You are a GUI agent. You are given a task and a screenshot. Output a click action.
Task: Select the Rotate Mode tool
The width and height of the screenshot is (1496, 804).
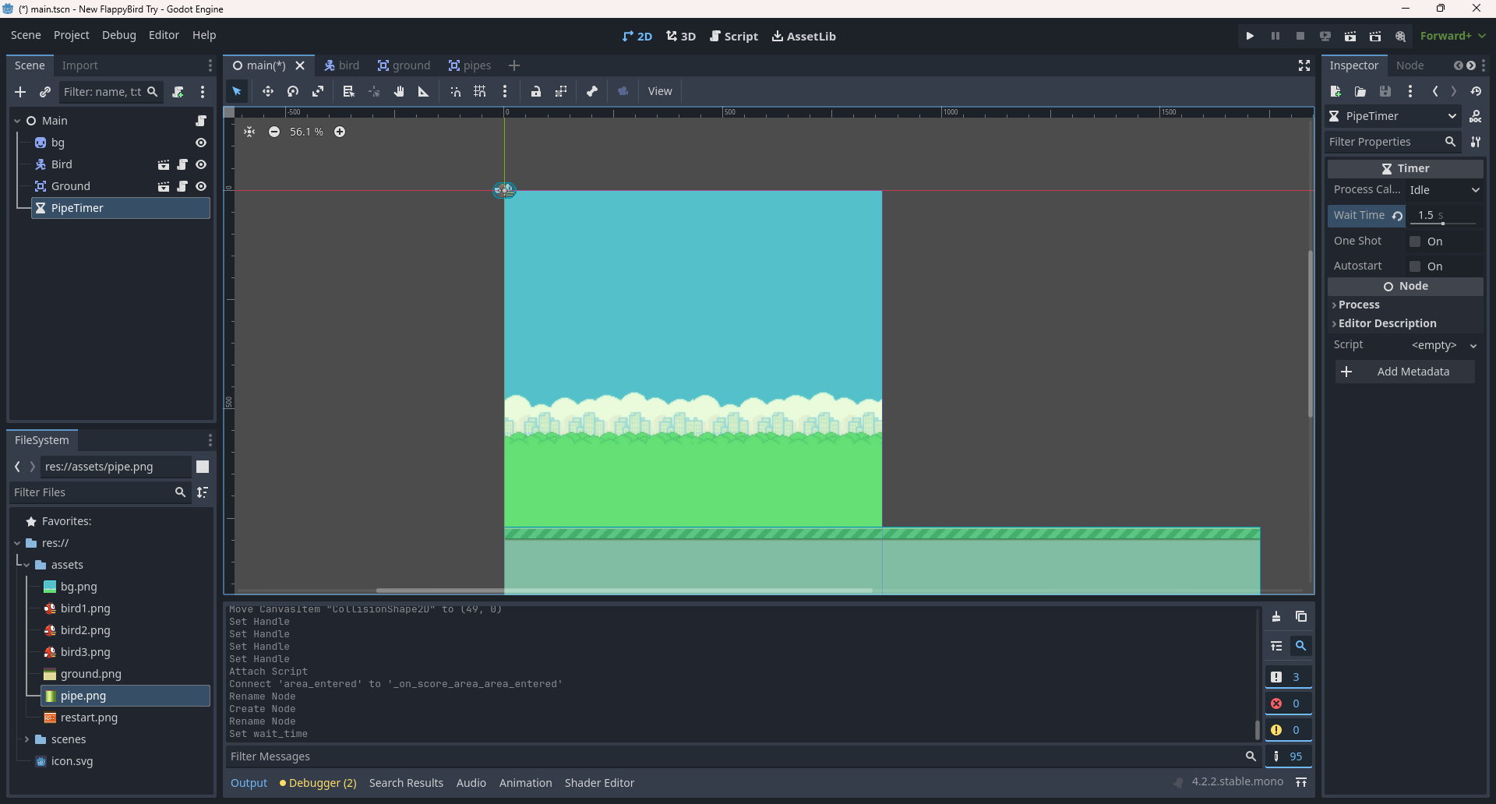[293, 92]
